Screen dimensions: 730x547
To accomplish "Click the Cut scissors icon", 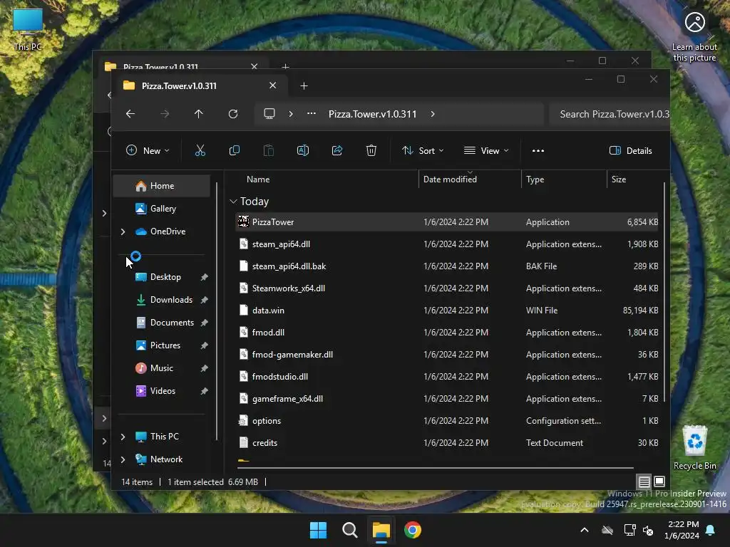I will (200, 151).
